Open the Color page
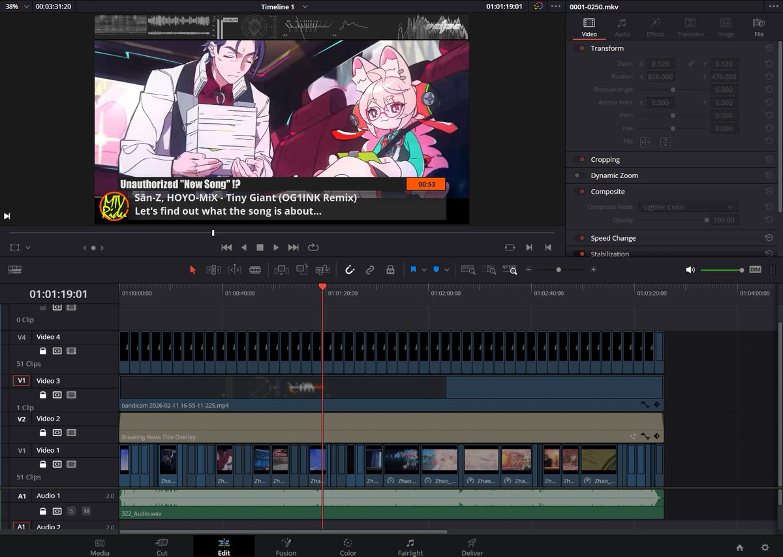Screen dimensions: 783x557 (348, 547)
